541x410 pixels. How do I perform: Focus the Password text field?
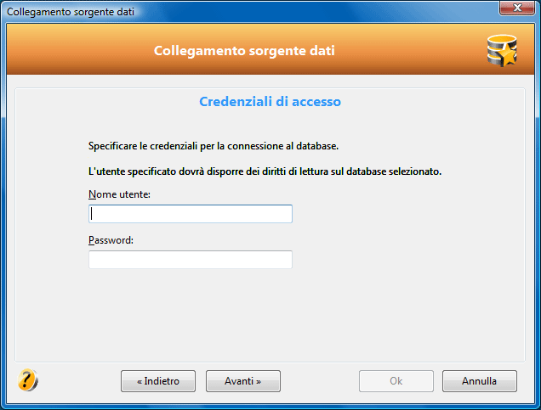pyautogui.click(x=191, y=260)
